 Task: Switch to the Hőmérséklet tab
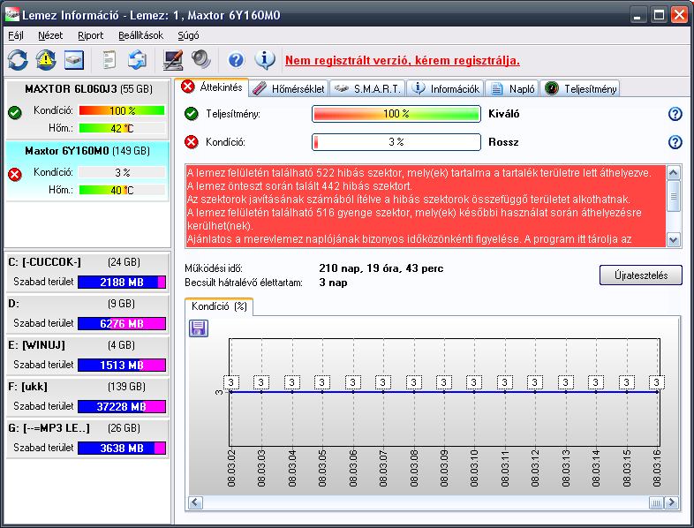pyautogui.click(x=289, y=88)
